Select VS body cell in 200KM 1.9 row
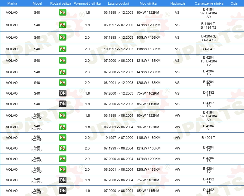This screenshot has height=196, width=244. [177, 25]
